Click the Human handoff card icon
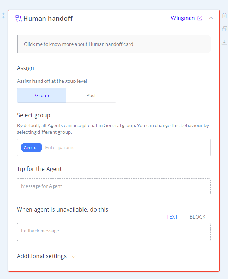This screenshot has width=228, height=279. [18, 18]
